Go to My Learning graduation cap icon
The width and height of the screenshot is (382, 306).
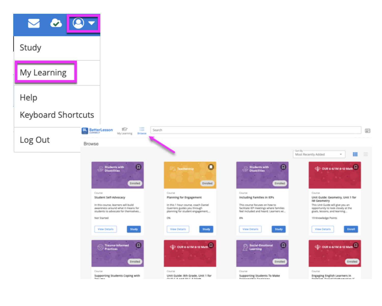pos(125,131)
